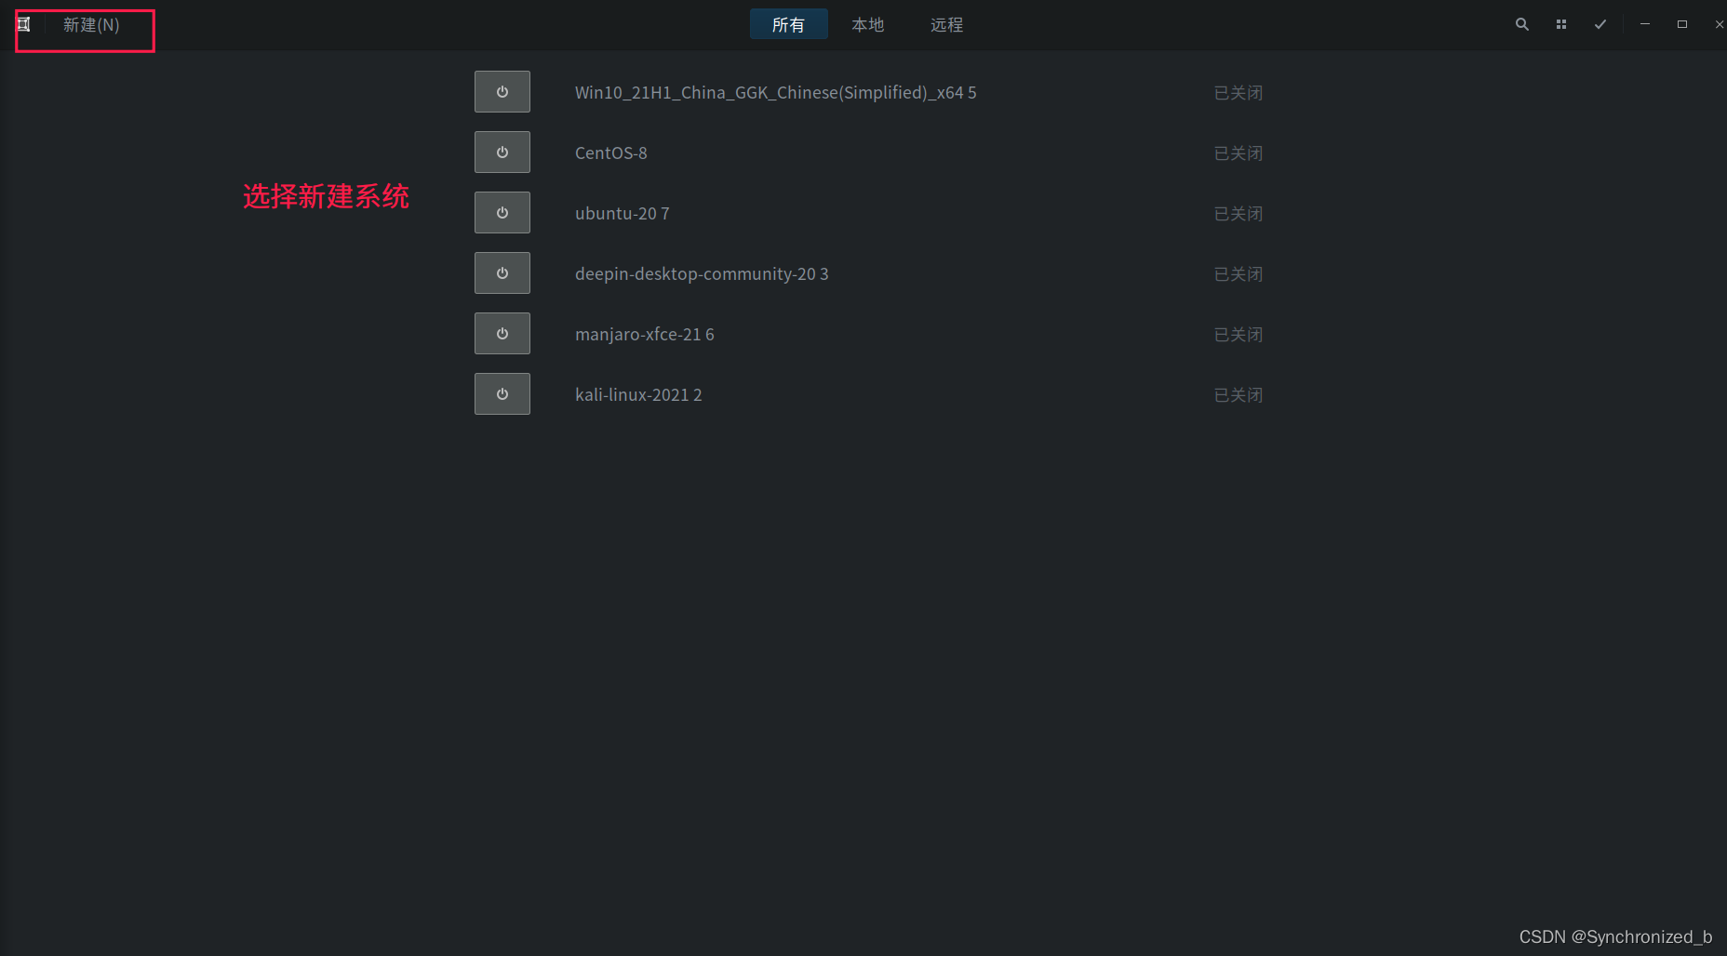Power on the ubuntu-20 7 machine
The width and height of the screenshot is (1727, 956).
coord(502,213)
